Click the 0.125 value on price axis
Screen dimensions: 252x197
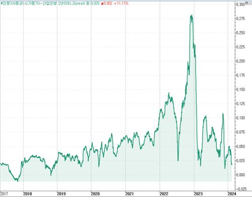pos(240,104)
